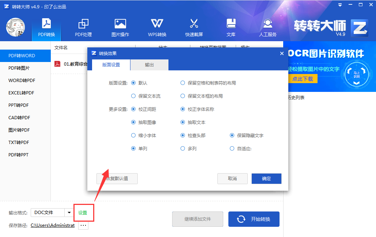Click the user avatar picture
Image resolution: width=376 pixels, height=237 pixels.
point(16,27)
